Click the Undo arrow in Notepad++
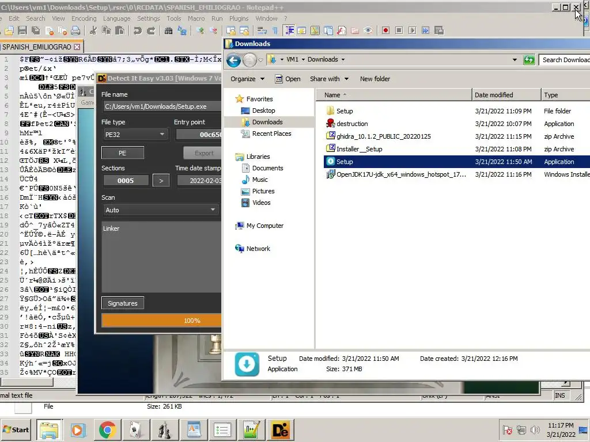The width and height of the screenshot is (590, 442). coord(137,31)
